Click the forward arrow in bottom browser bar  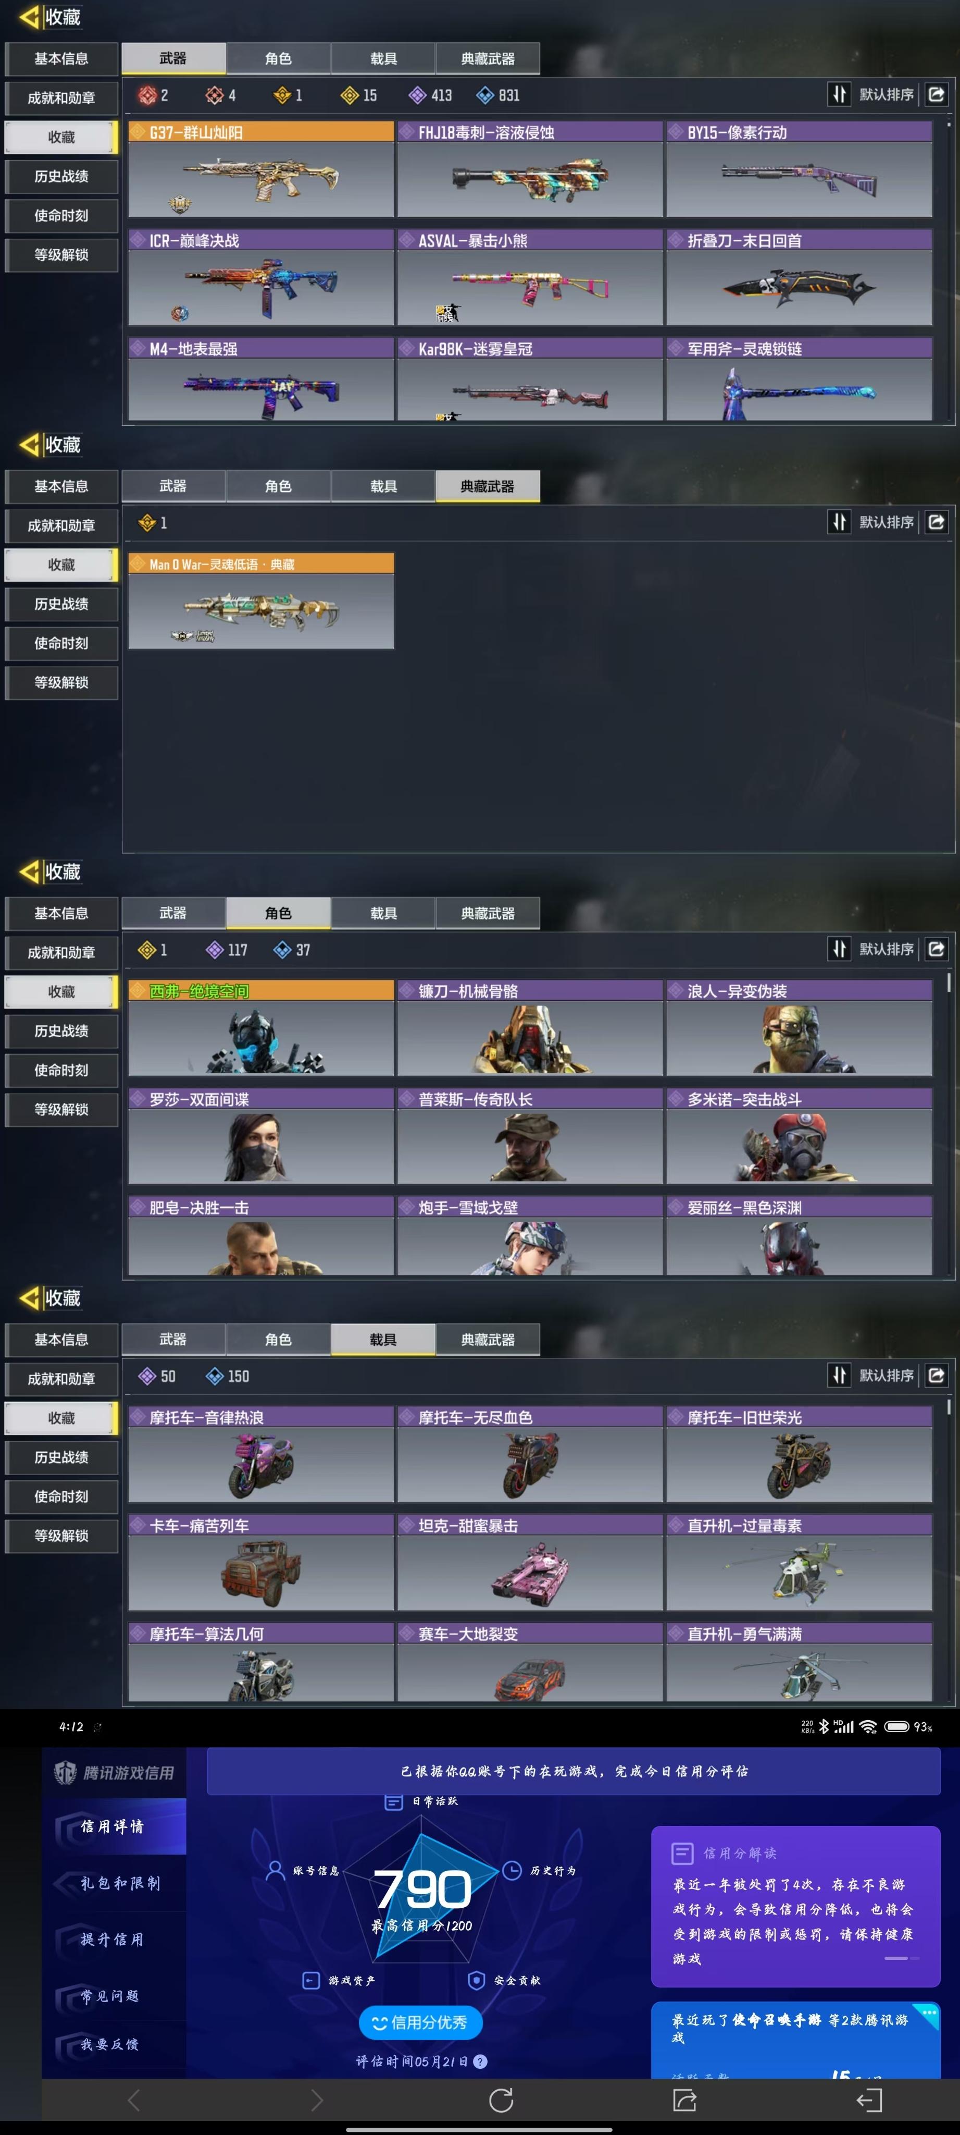[316, 2100]
